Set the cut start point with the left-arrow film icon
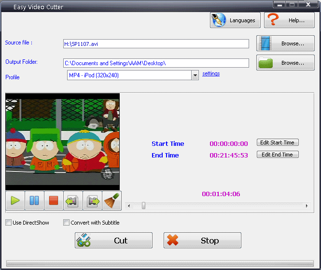The width and height of the screenshot is (321, 270). (x=73, y=200)
